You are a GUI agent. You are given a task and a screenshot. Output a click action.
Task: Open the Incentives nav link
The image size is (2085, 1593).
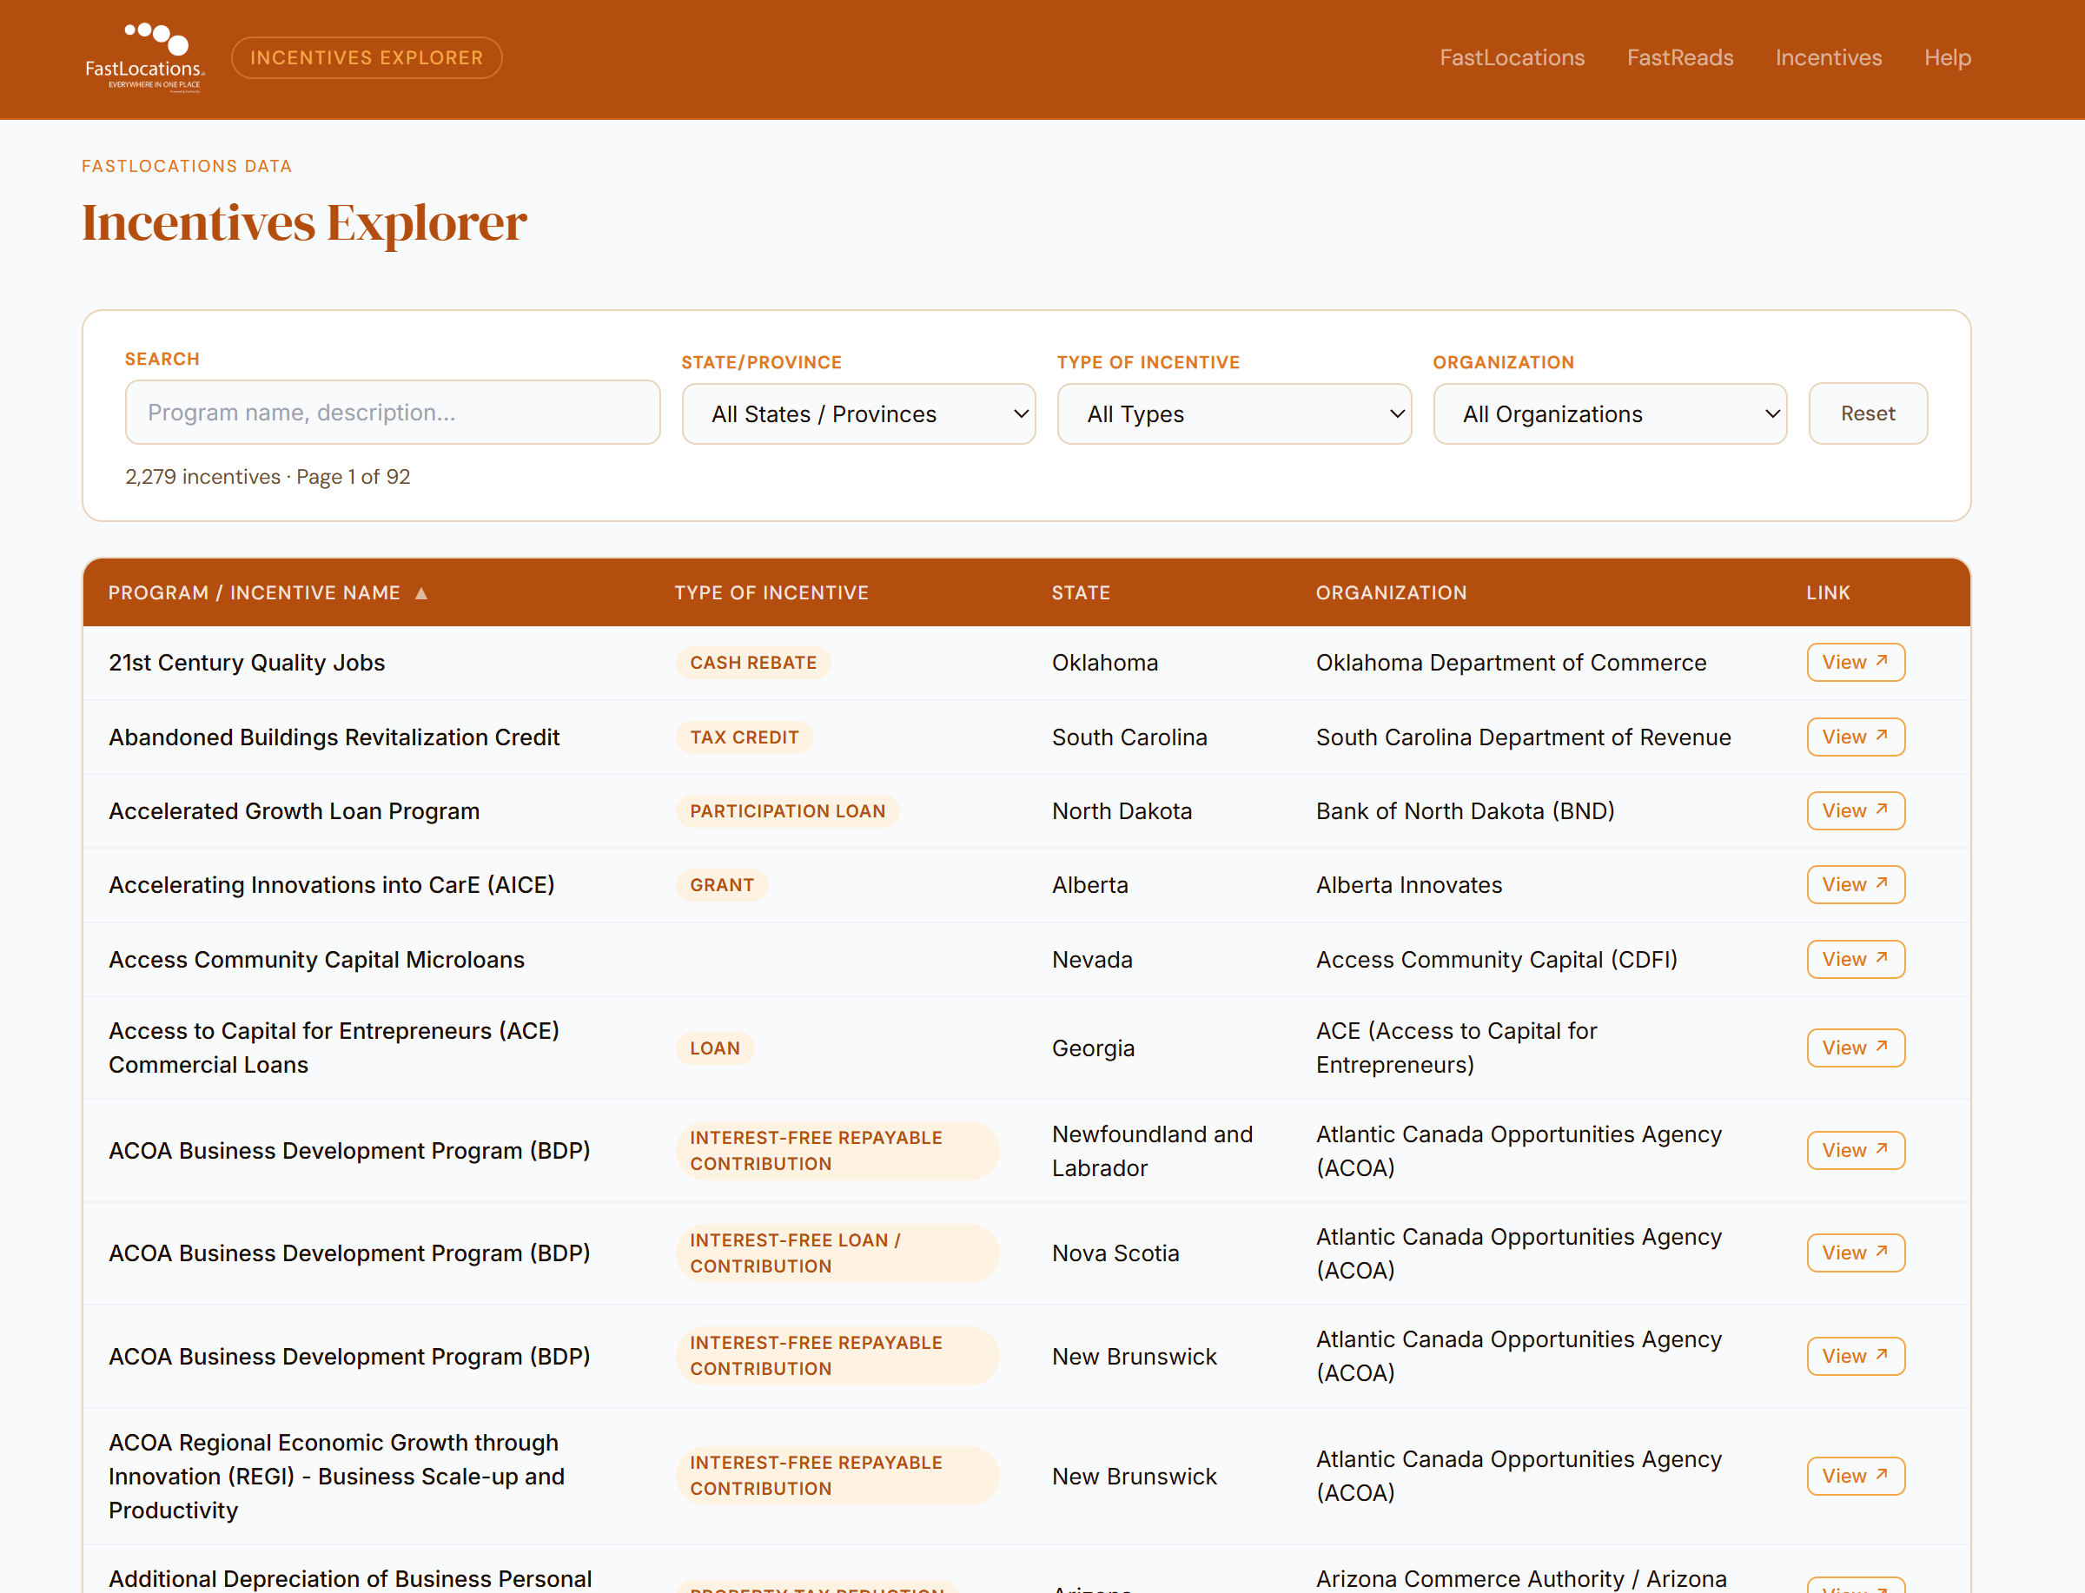coord(1828,58)
